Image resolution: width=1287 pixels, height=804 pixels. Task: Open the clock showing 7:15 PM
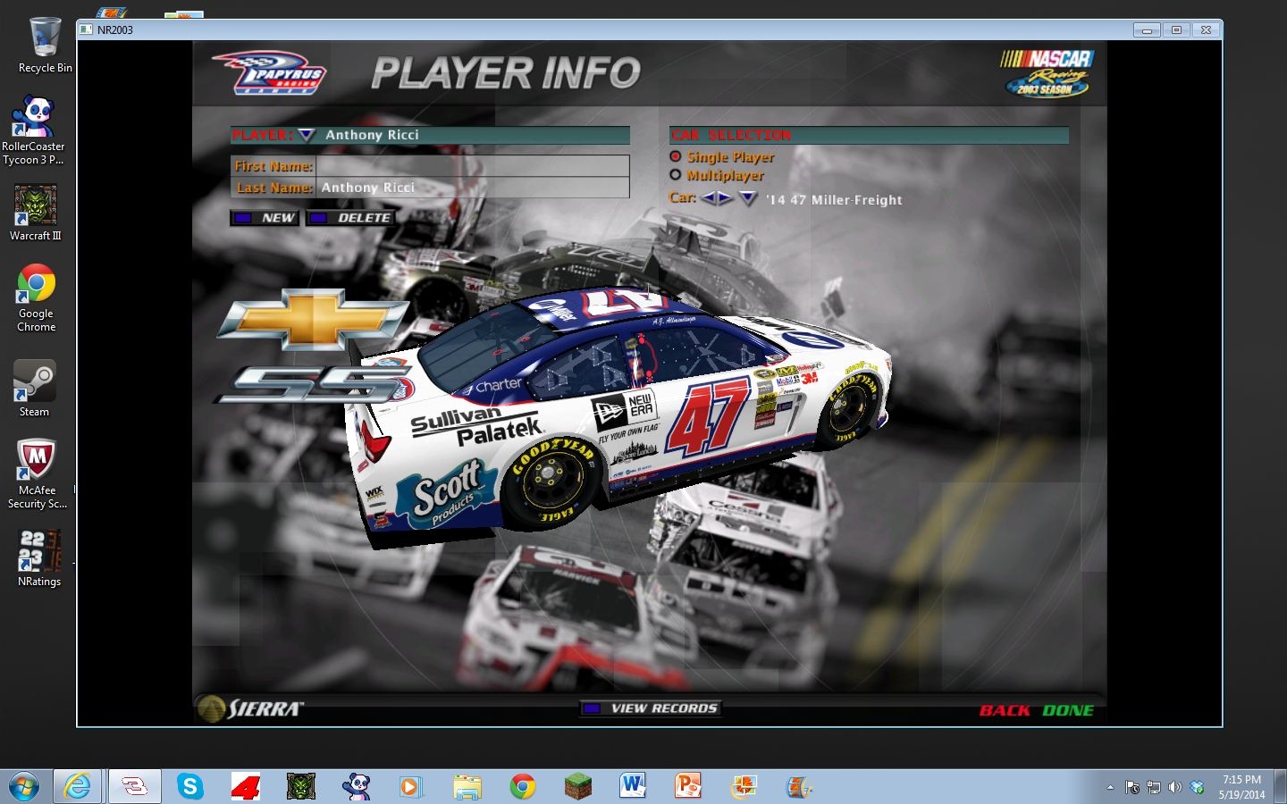coord(1241,787)
